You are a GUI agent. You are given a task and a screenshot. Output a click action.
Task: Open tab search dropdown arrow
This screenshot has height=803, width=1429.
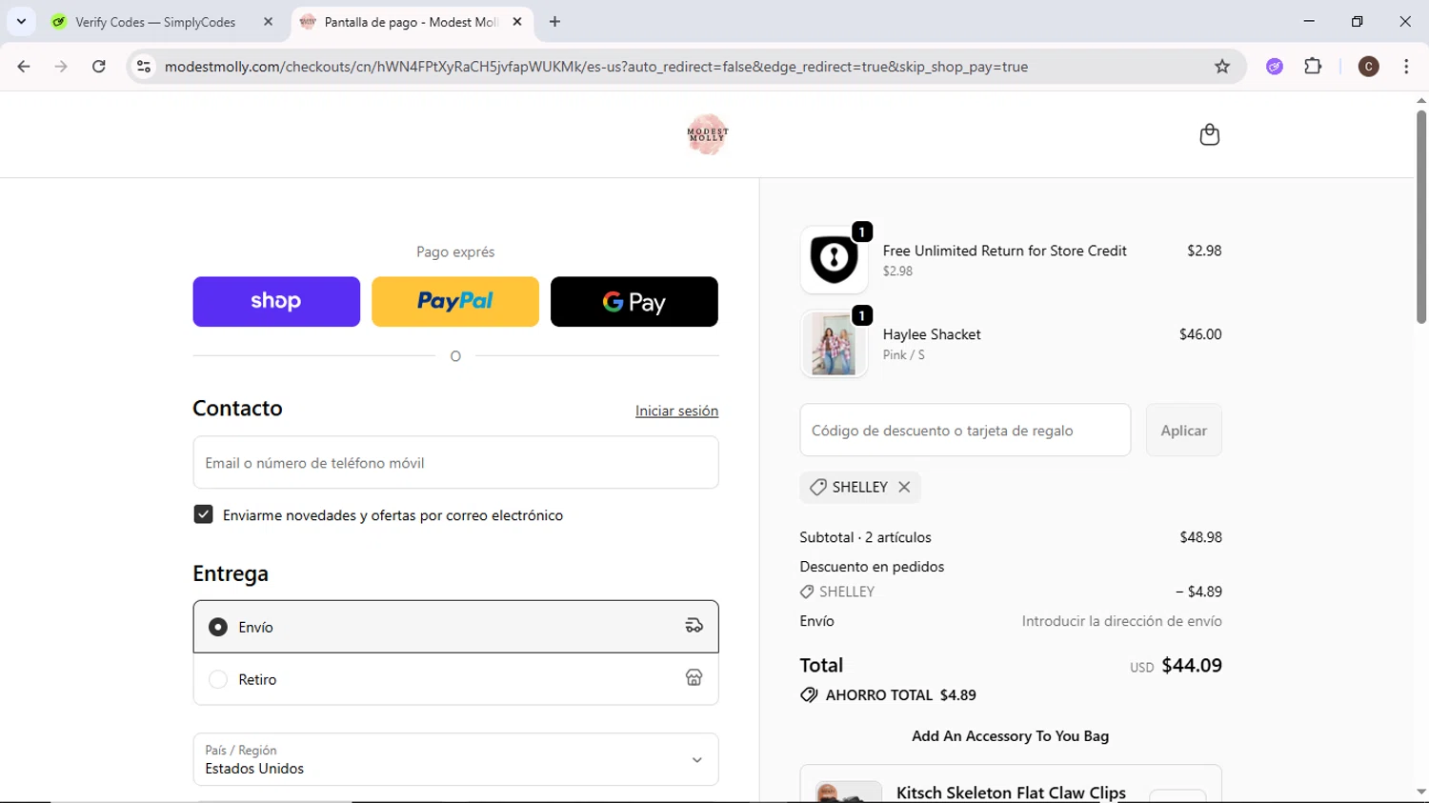click(21, 21)
